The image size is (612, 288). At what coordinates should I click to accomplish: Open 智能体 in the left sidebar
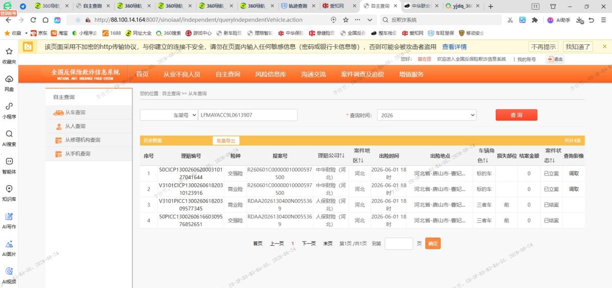tap(9, 166)
